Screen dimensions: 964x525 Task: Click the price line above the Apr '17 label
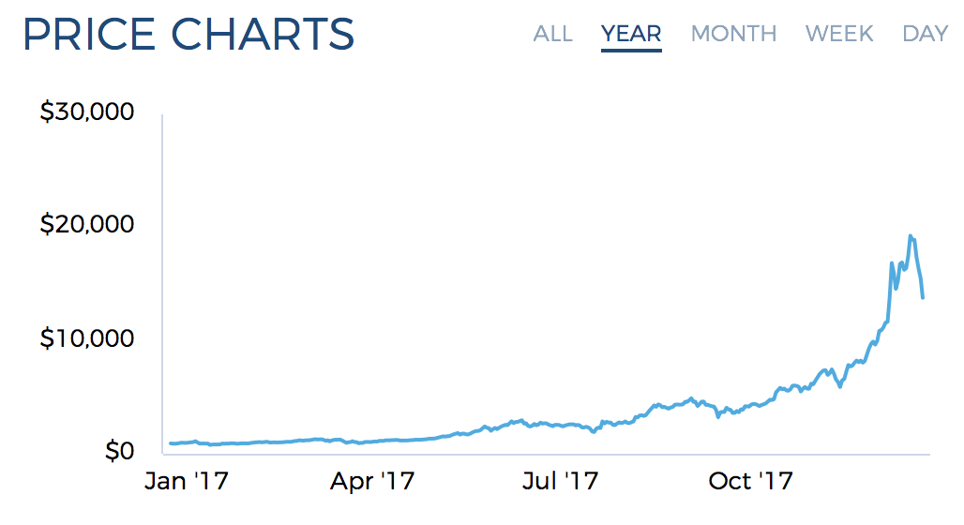[x=372, y=441]
